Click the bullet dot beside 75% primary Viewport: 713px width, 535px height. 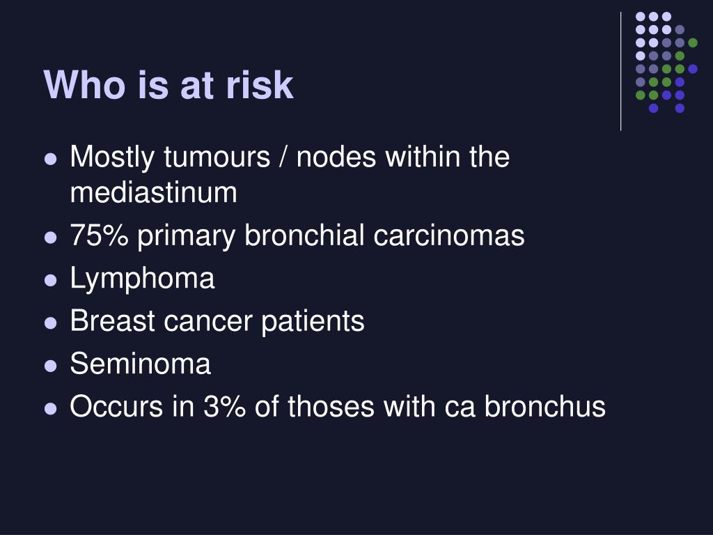(x=50, y=238)
